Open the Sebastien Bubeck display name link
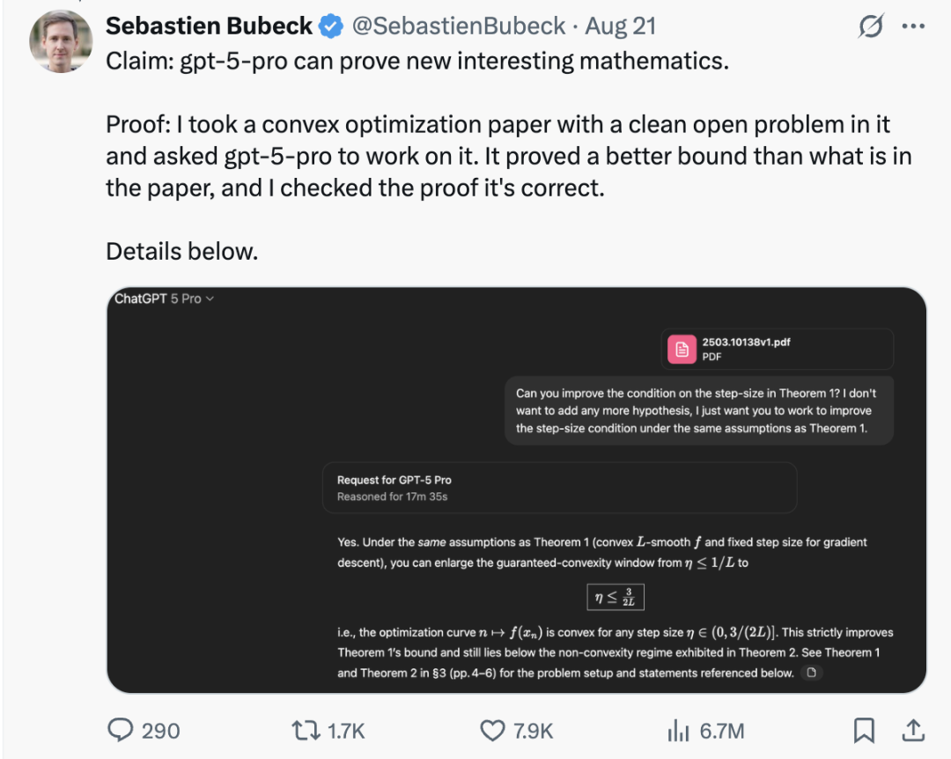The image size is (951, 759). pyautogui.click(x=209, y=26)
